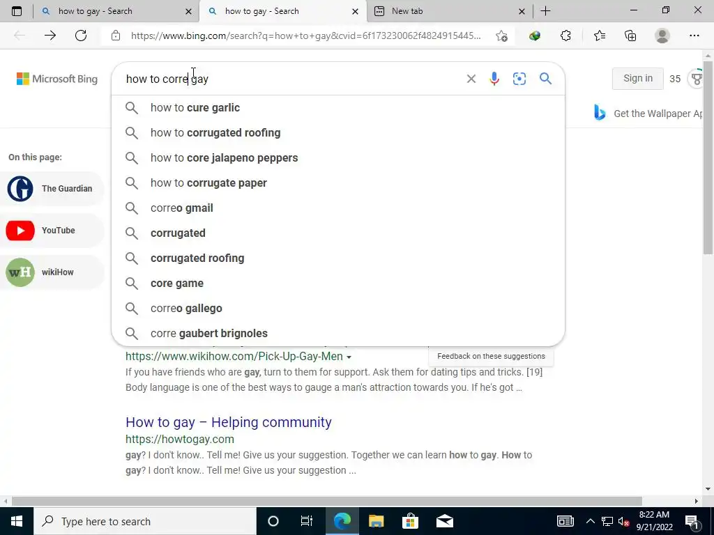Open Cortana circle icon on the taskbar
Viewport: 714px width, 535px height.
pyautogui.click(x=273, y=521)
